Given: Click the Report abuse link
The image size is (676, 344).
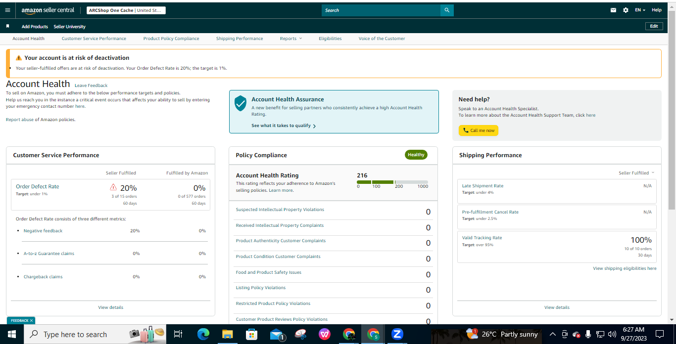Looking at the screenshot, I should coord(20,120).
